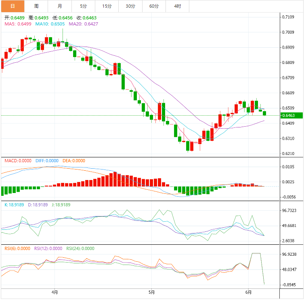Choose the 30分 timeframe tab

click(130, 6)
